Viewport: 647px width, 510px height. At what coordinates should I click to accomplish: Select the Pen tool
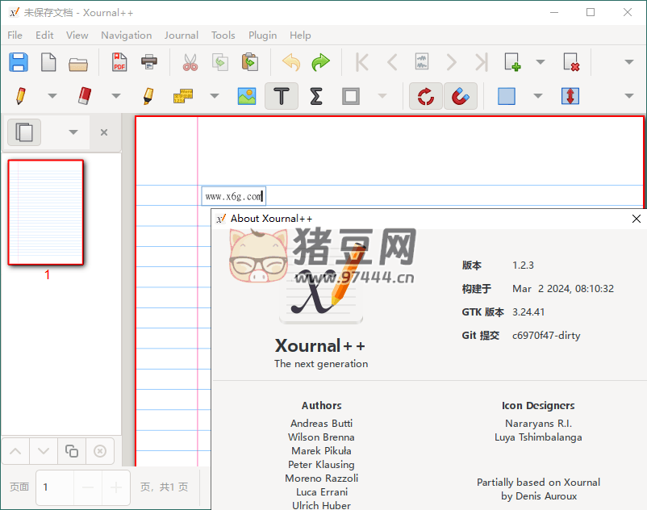coord(20,96)
